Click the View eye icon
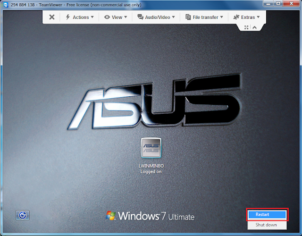302x236 pixels. pos(107,17)
